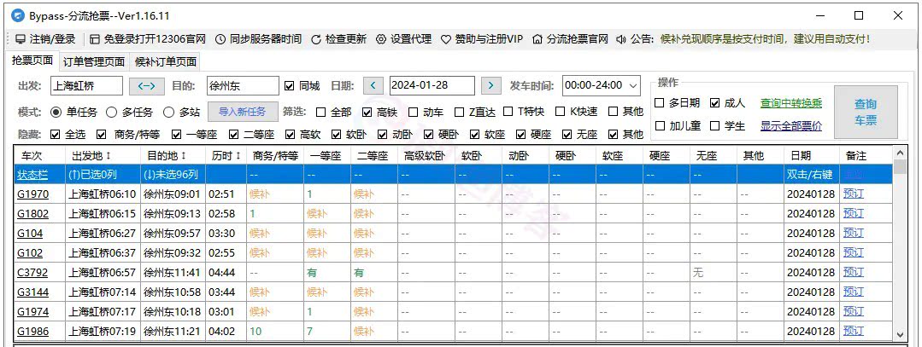Screen dimensions: 922x347
Task: Enable 多日期 checkbox
Action: pos(660,103)
